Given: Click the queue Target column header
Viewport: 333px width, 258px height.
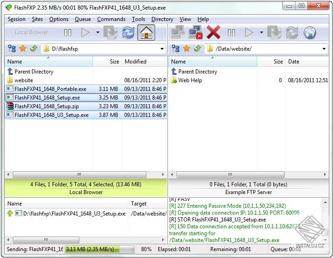Looking at the screenshot, I should [x=148, y=204].
